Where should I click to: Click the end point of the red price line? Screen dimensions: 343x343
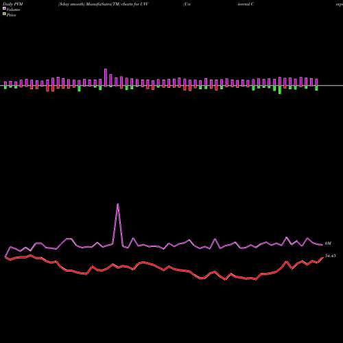pos(322,258)
